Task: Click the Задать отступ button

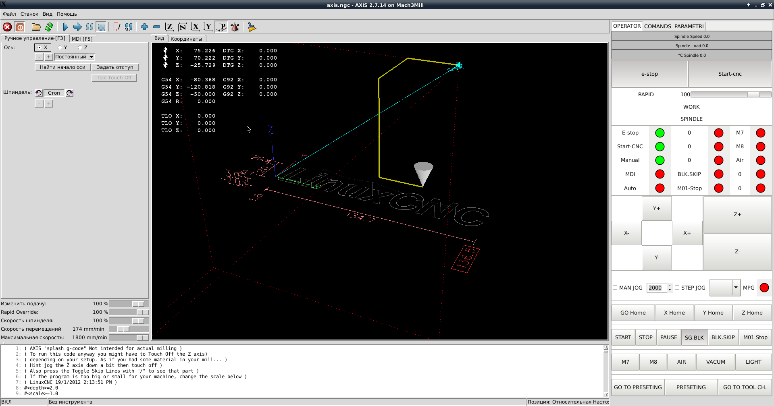Action: [x=115, y=67]
